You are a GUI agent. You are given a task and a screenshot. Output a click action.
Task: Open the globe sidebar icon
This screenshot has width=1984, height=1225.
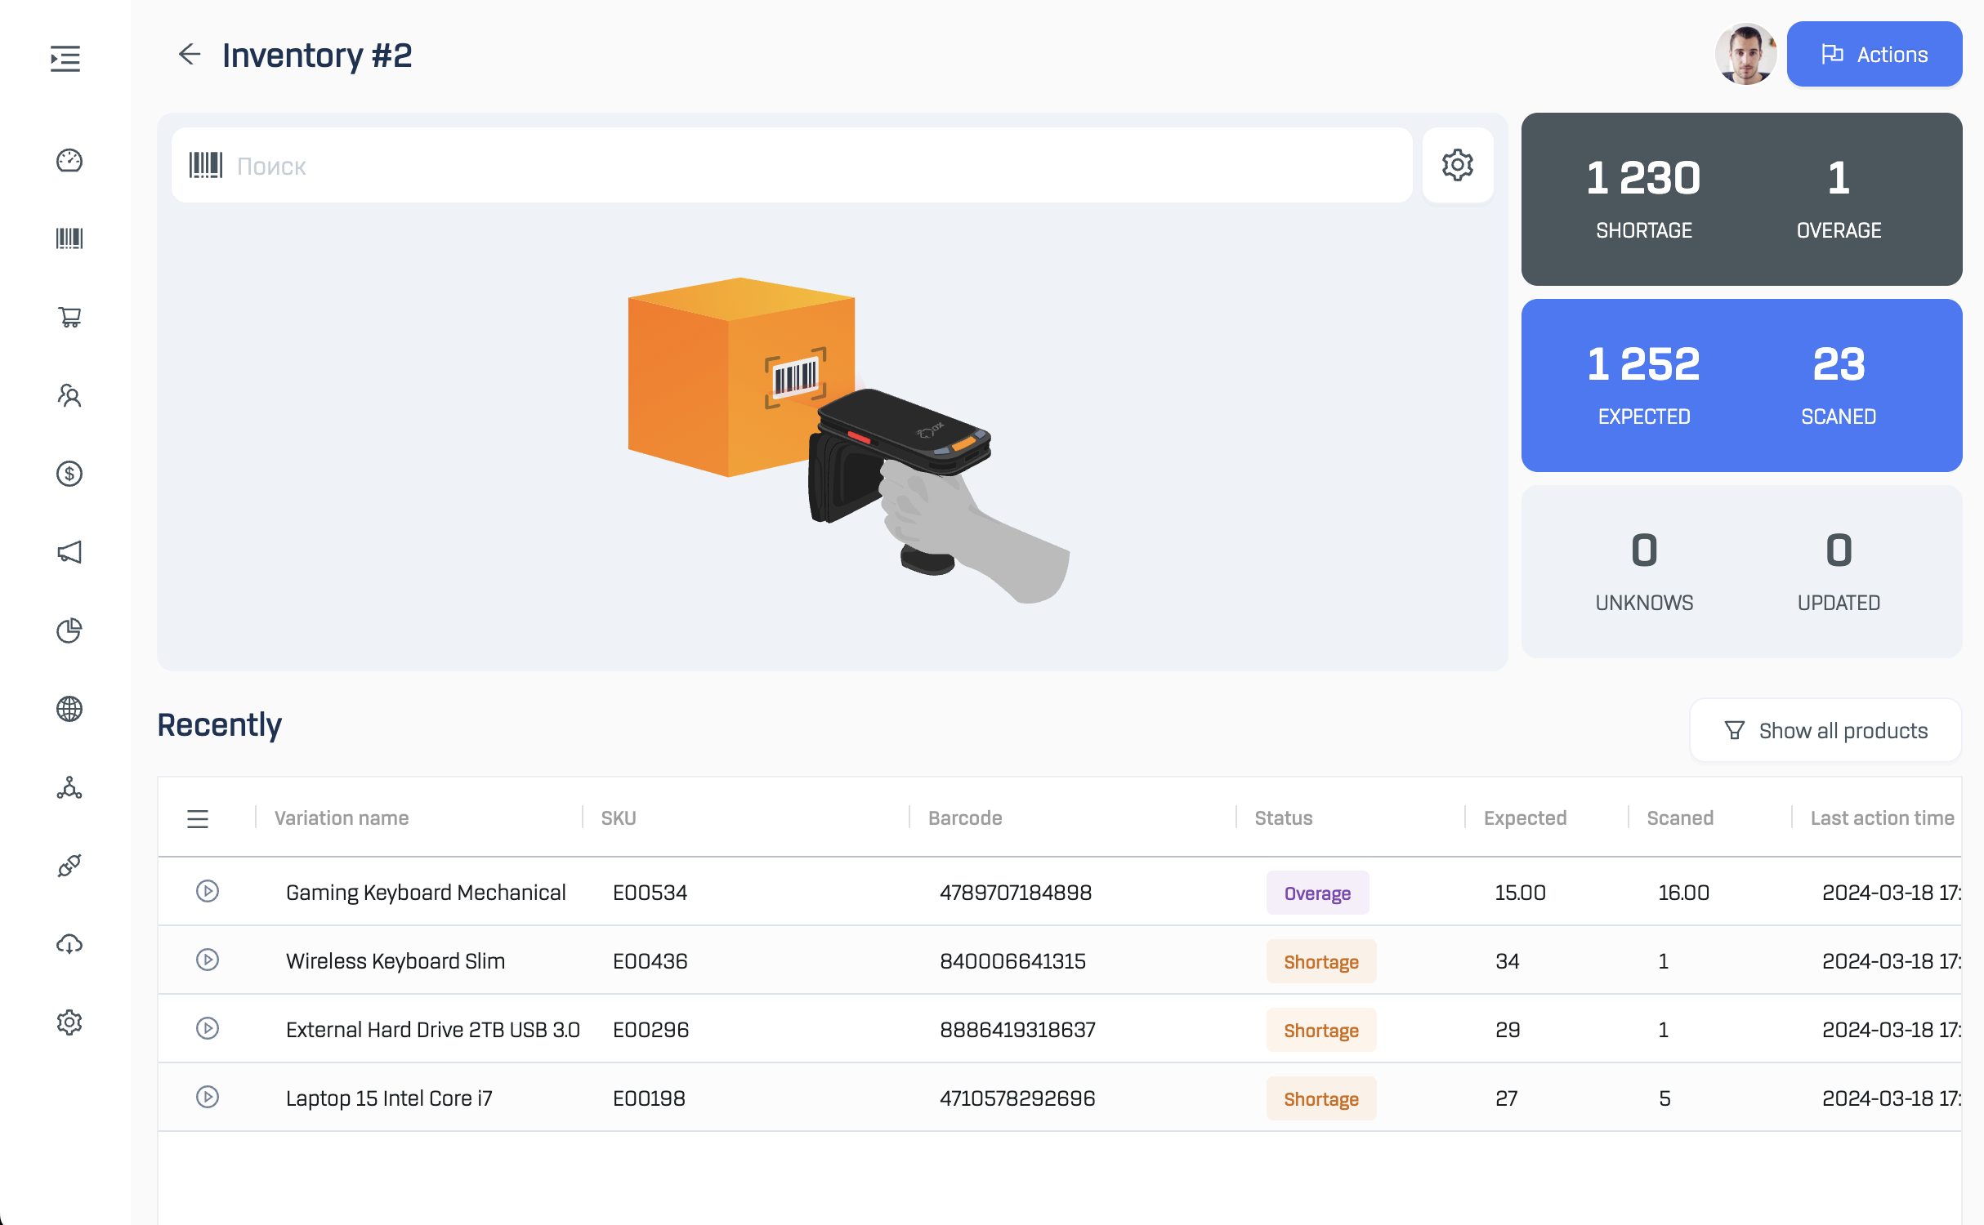pyautogui.click(x=69, y=709)
